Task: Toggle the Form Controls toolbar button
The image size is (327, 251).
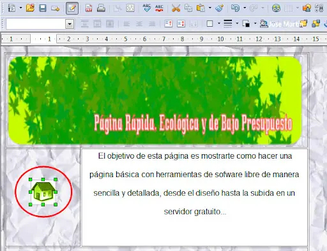Action: (x=319, y=8)
